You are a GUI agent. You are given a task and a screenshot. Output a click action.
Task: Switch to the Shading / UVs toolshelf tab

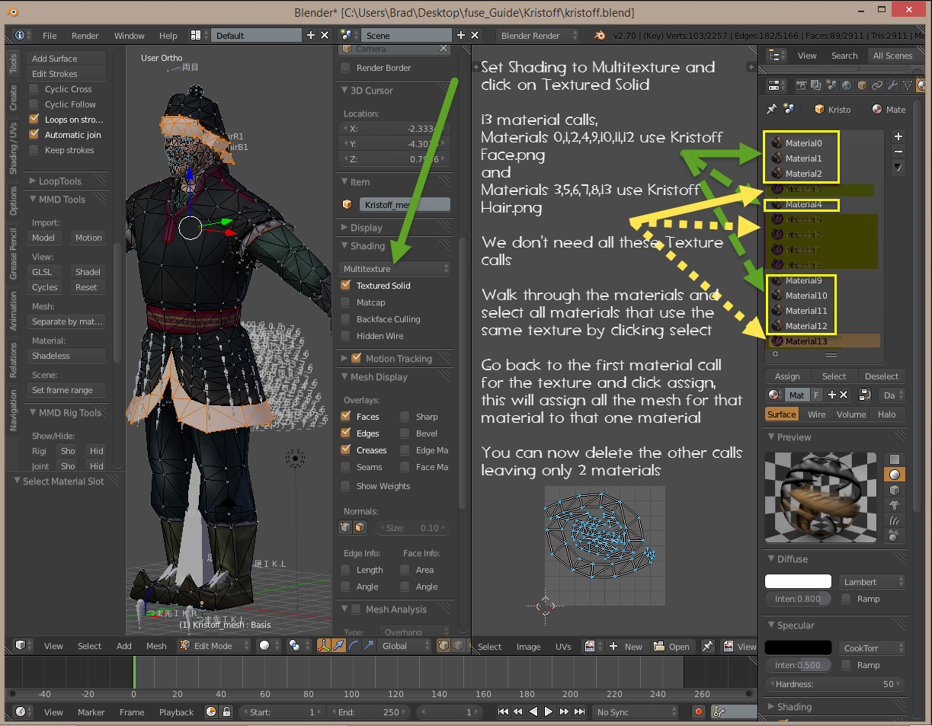pos(13,148)
